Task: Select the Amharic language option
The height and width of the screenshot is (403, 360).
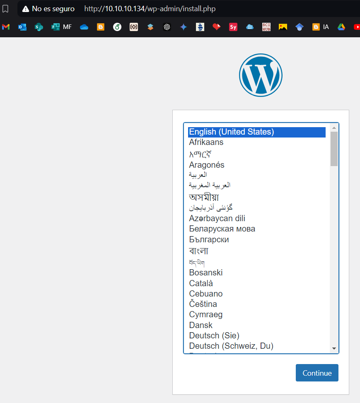Action: pyautogui.click(x=256, y=154)
